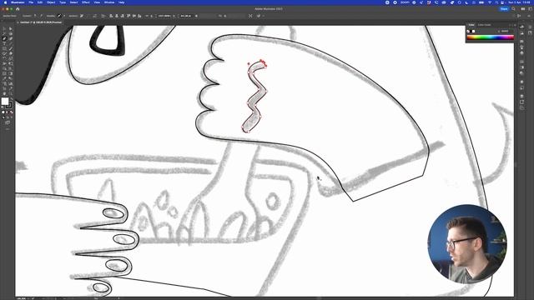Select the Zoom magnifier tool in toolbar
The width and height of the screenshot is (534, 300).
[11, 93]
